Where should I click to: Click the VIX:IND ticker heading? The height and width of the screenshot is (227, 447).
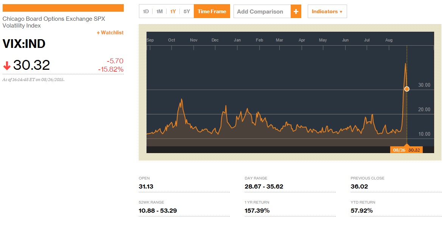24,44
